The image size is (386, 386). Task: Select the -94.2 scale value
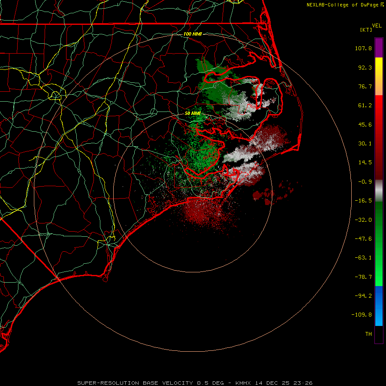363,296
